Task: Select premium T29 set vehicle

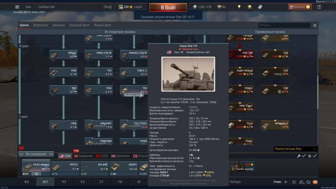Action: tap(275, 72)
